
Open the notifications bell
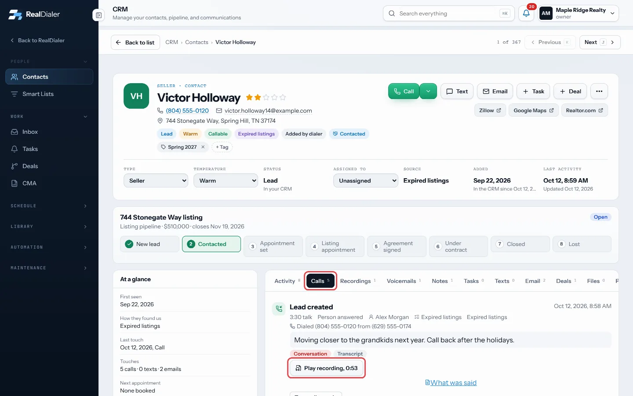pyautogui.click(x=526, y=13)
